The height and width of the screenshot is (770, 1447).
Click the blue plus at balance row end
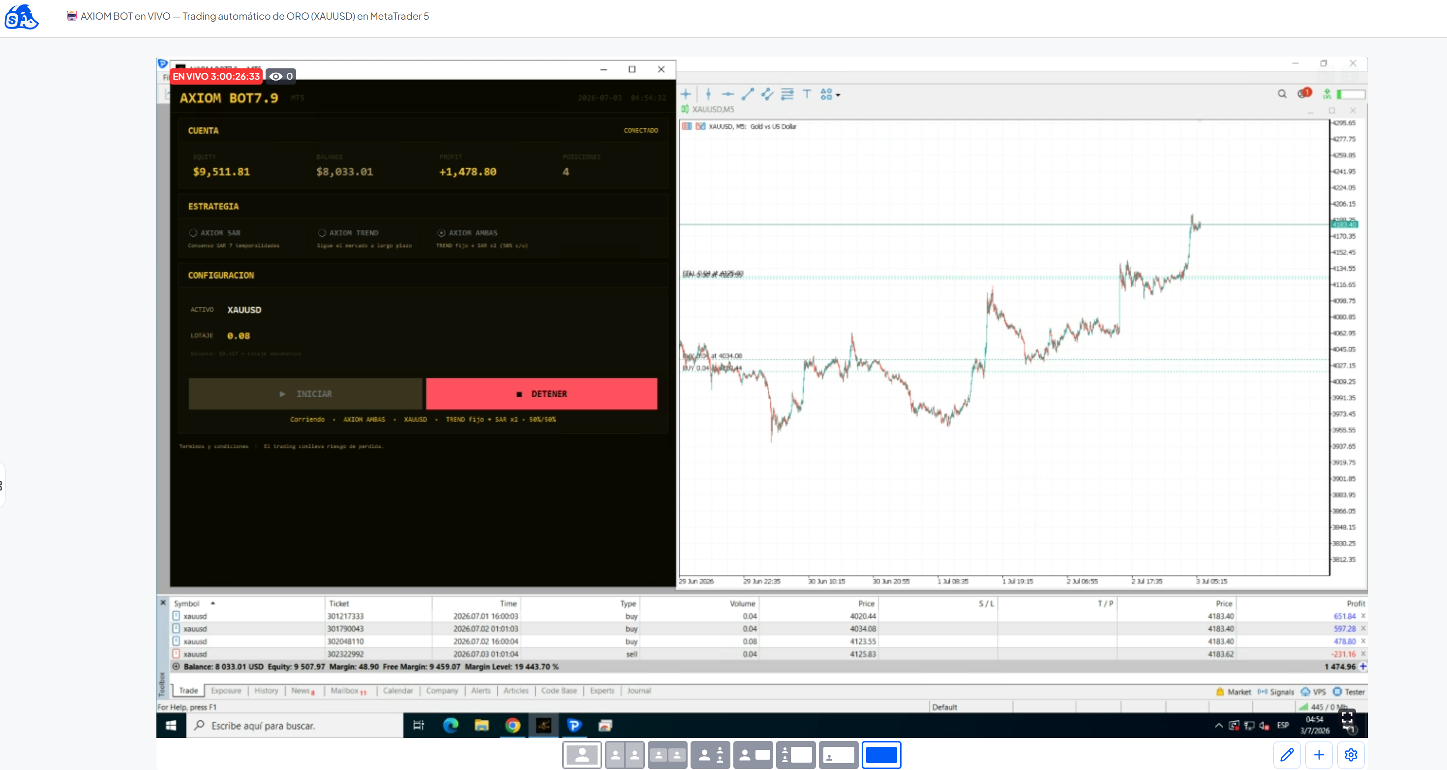[1363, 667]
